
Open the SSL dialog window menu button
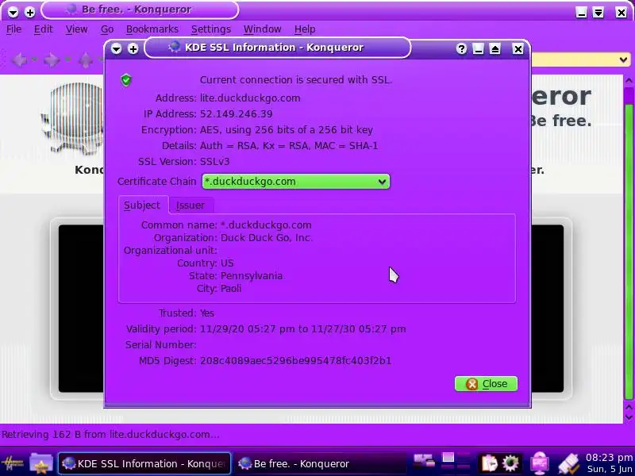pos(116,48)
